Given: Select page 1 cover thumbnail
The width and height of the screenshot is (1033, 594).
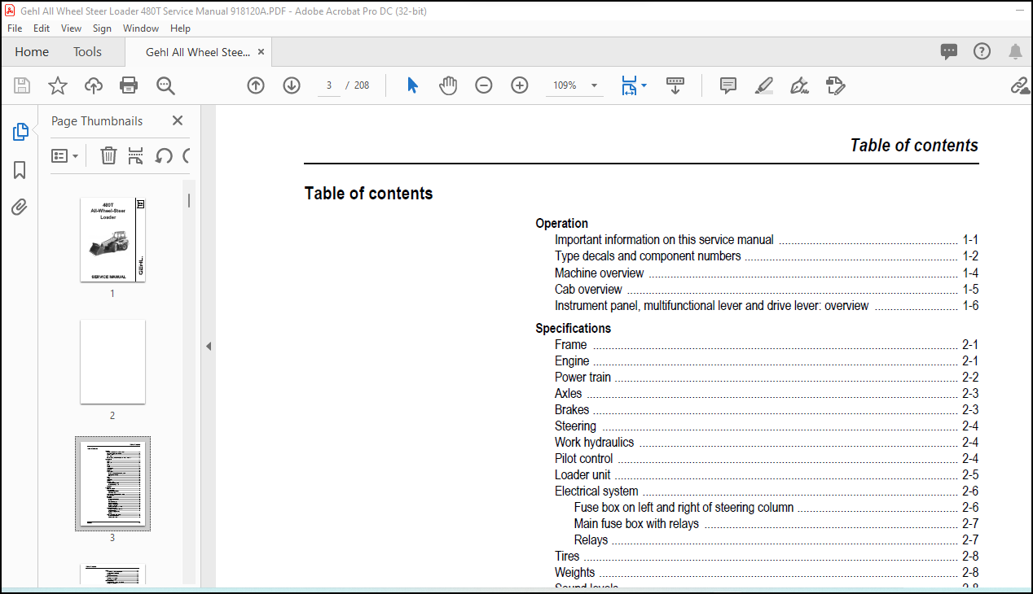Looking at the screenshot, I should (x=112, y=239).
